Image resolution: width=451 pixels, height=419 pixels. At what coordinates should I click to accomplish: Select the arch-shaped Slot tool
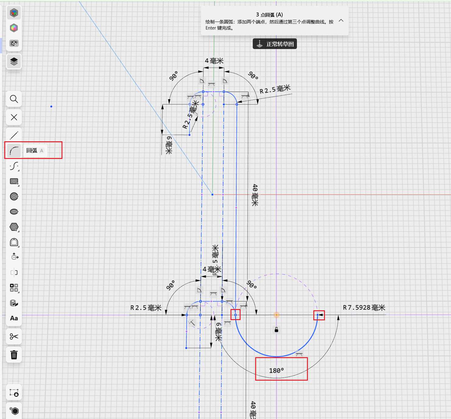point(14,242)
